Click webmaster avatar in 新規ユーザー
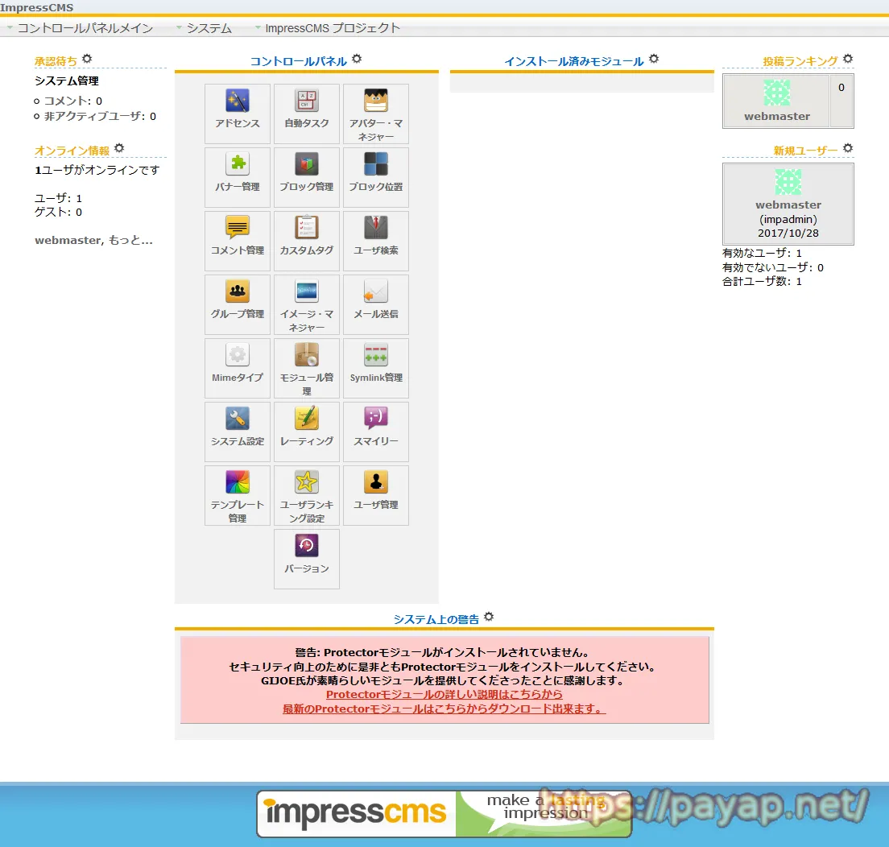889x847 pixels. pos(788,181)
